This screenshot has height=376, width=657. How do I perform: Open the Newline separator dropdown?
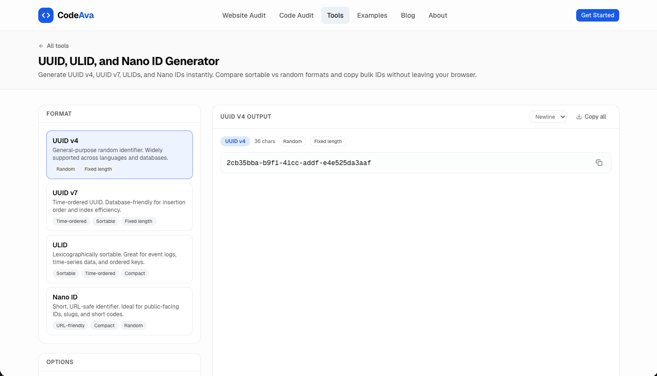[x=548, y=117]
